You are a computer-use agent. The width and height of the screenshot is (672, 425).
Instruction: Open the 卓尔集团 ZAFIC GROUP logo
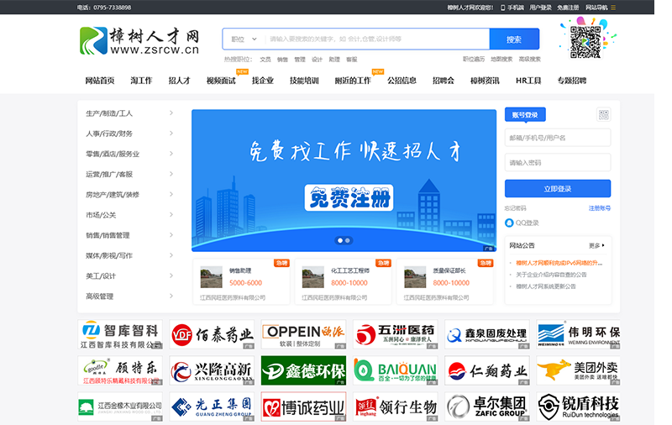coord(487,407)
